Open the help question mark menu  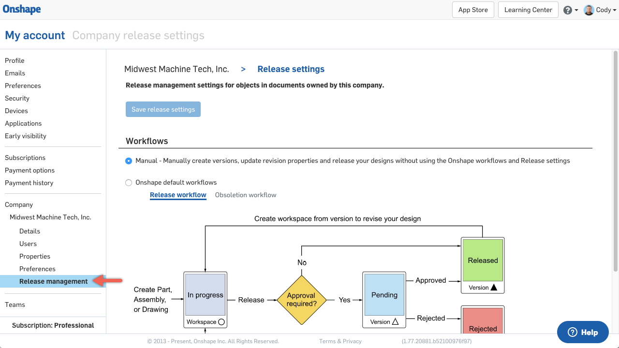571,10
